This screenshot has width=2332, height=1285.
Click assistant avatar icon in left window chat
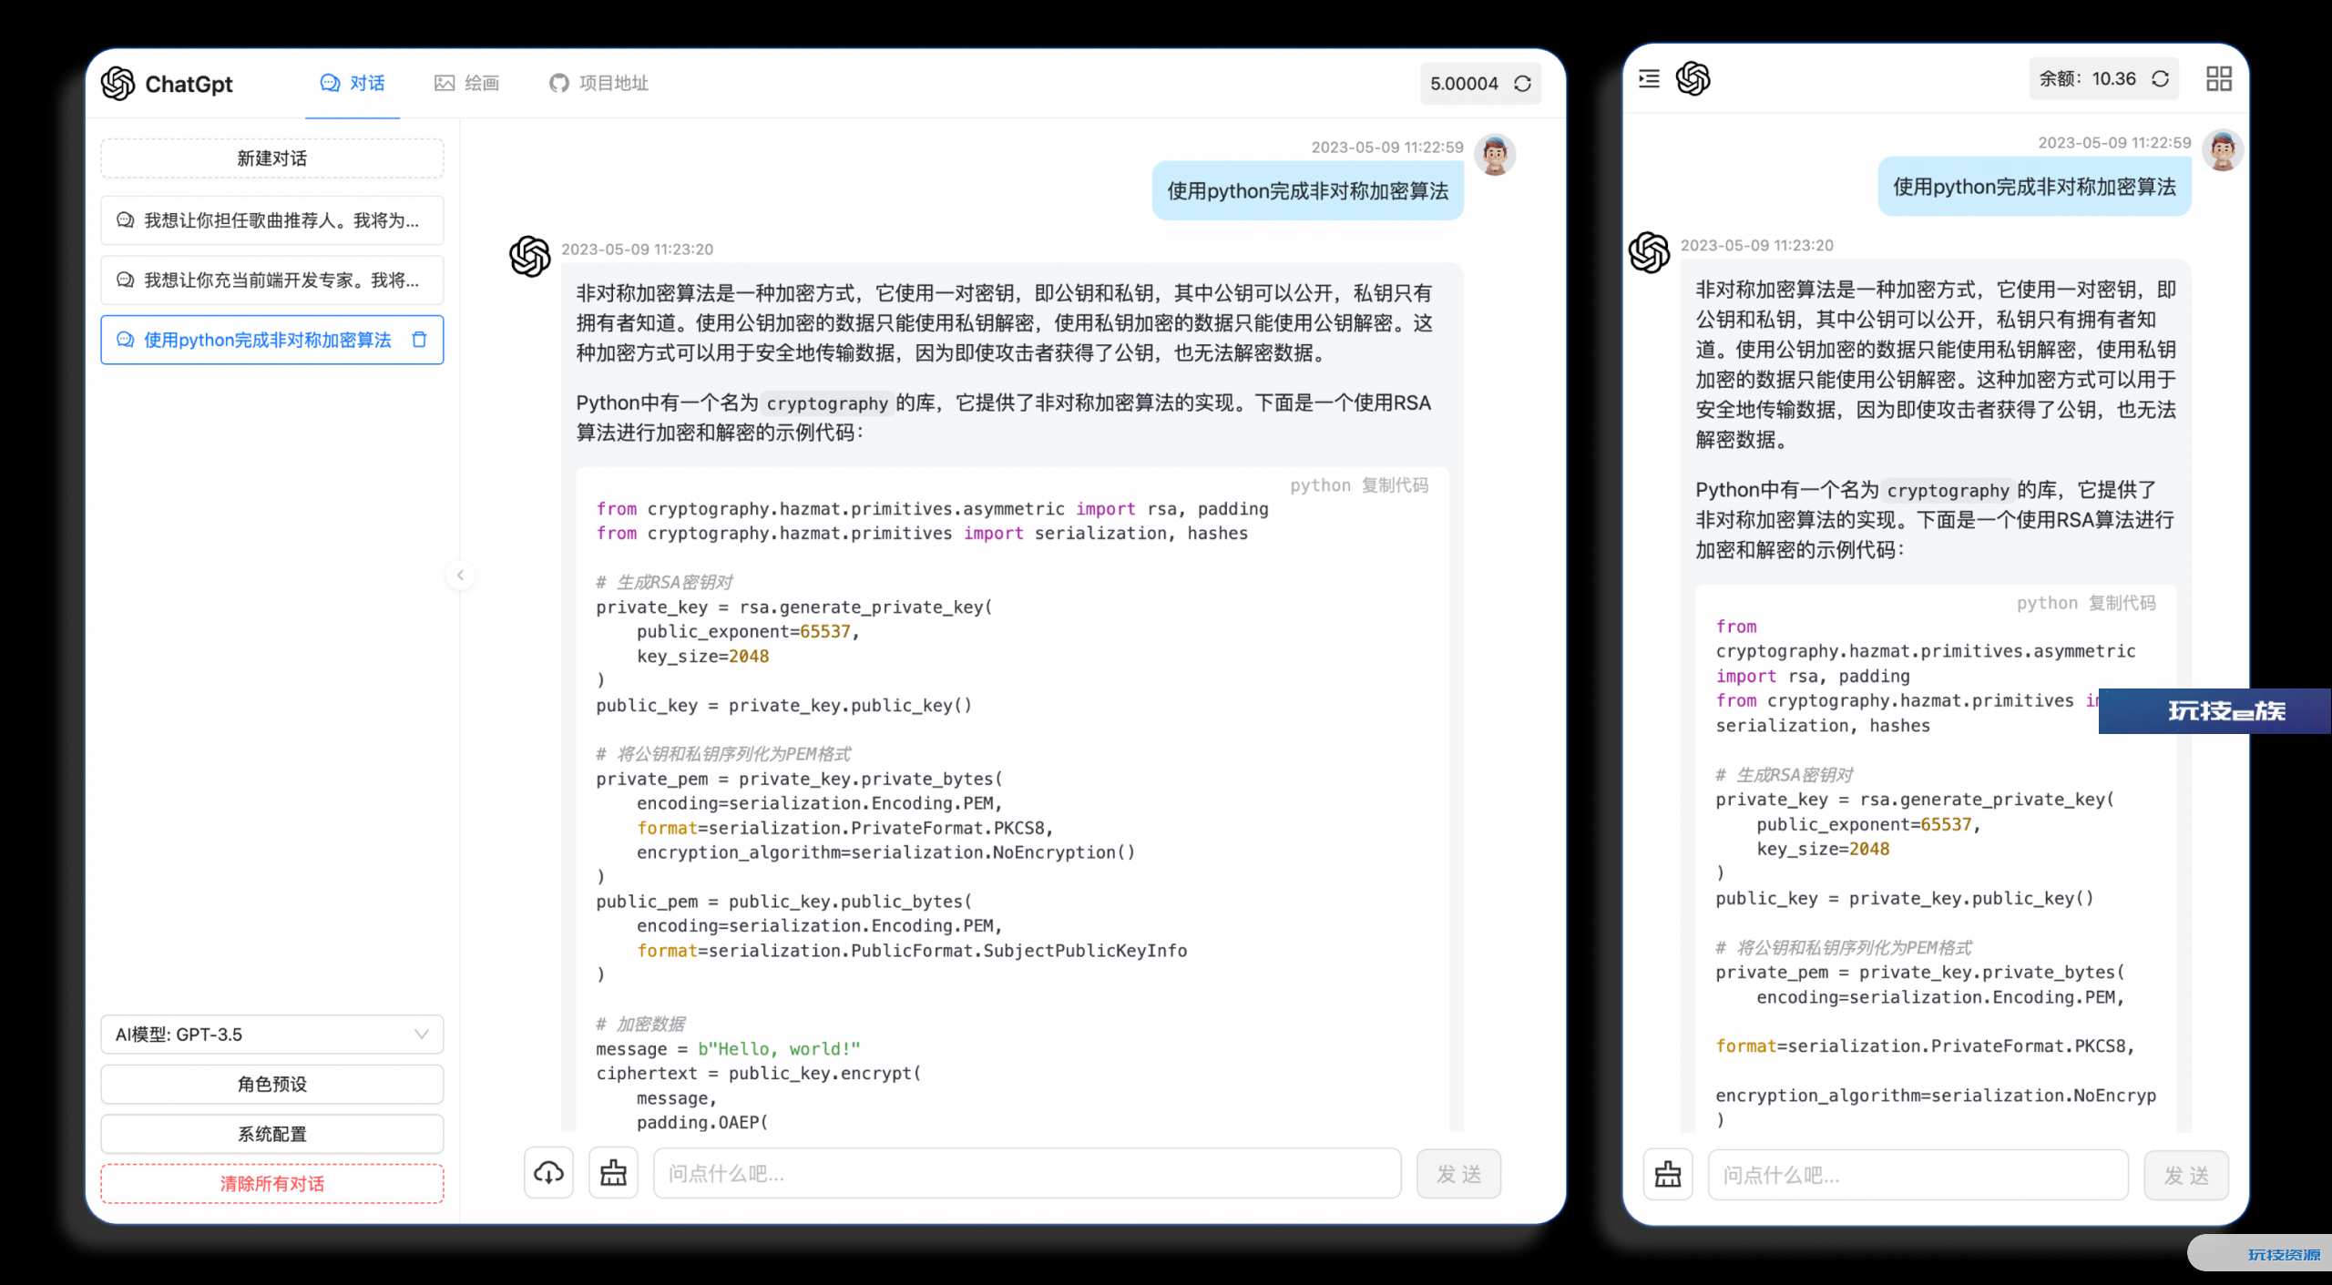(530, 256)
